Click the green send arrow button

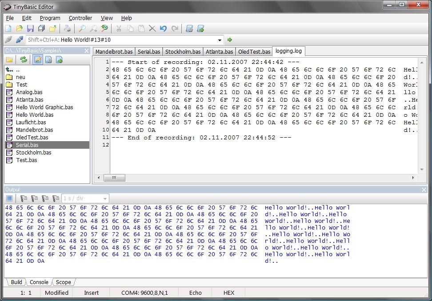pos(230,40)
